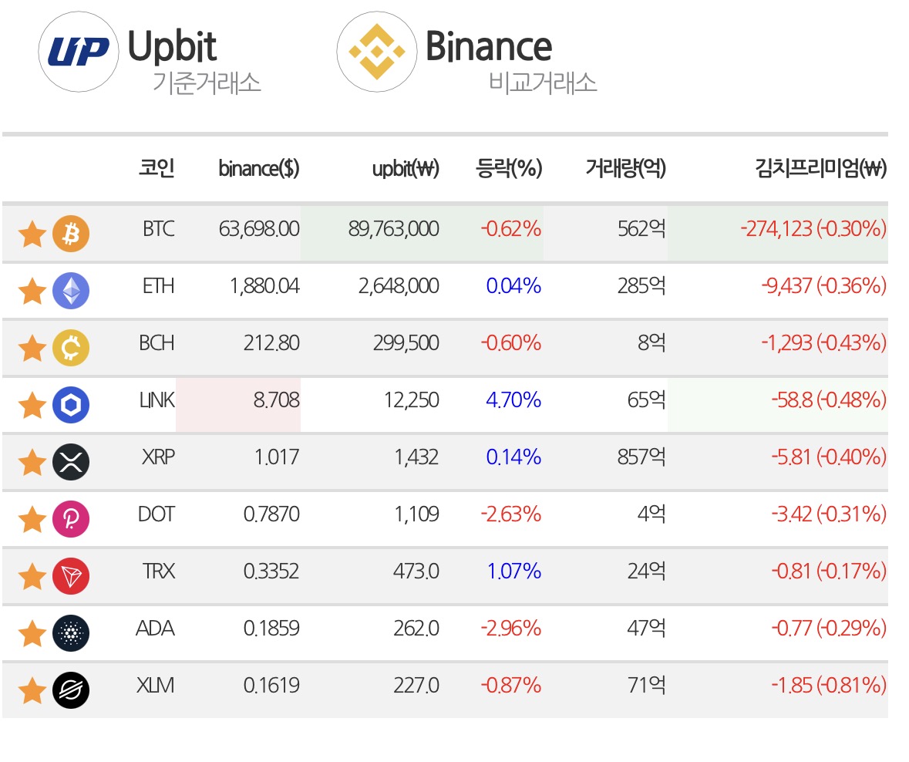Toggle the favorite star for BCH
Image resolution: width=909 pixels, height=762 pixels.
[32, 349]
